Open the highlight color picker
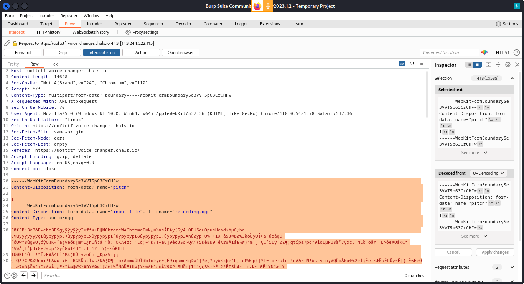This screenshot has width=524, height=284. pyautogui.click(x=484, y=53)
